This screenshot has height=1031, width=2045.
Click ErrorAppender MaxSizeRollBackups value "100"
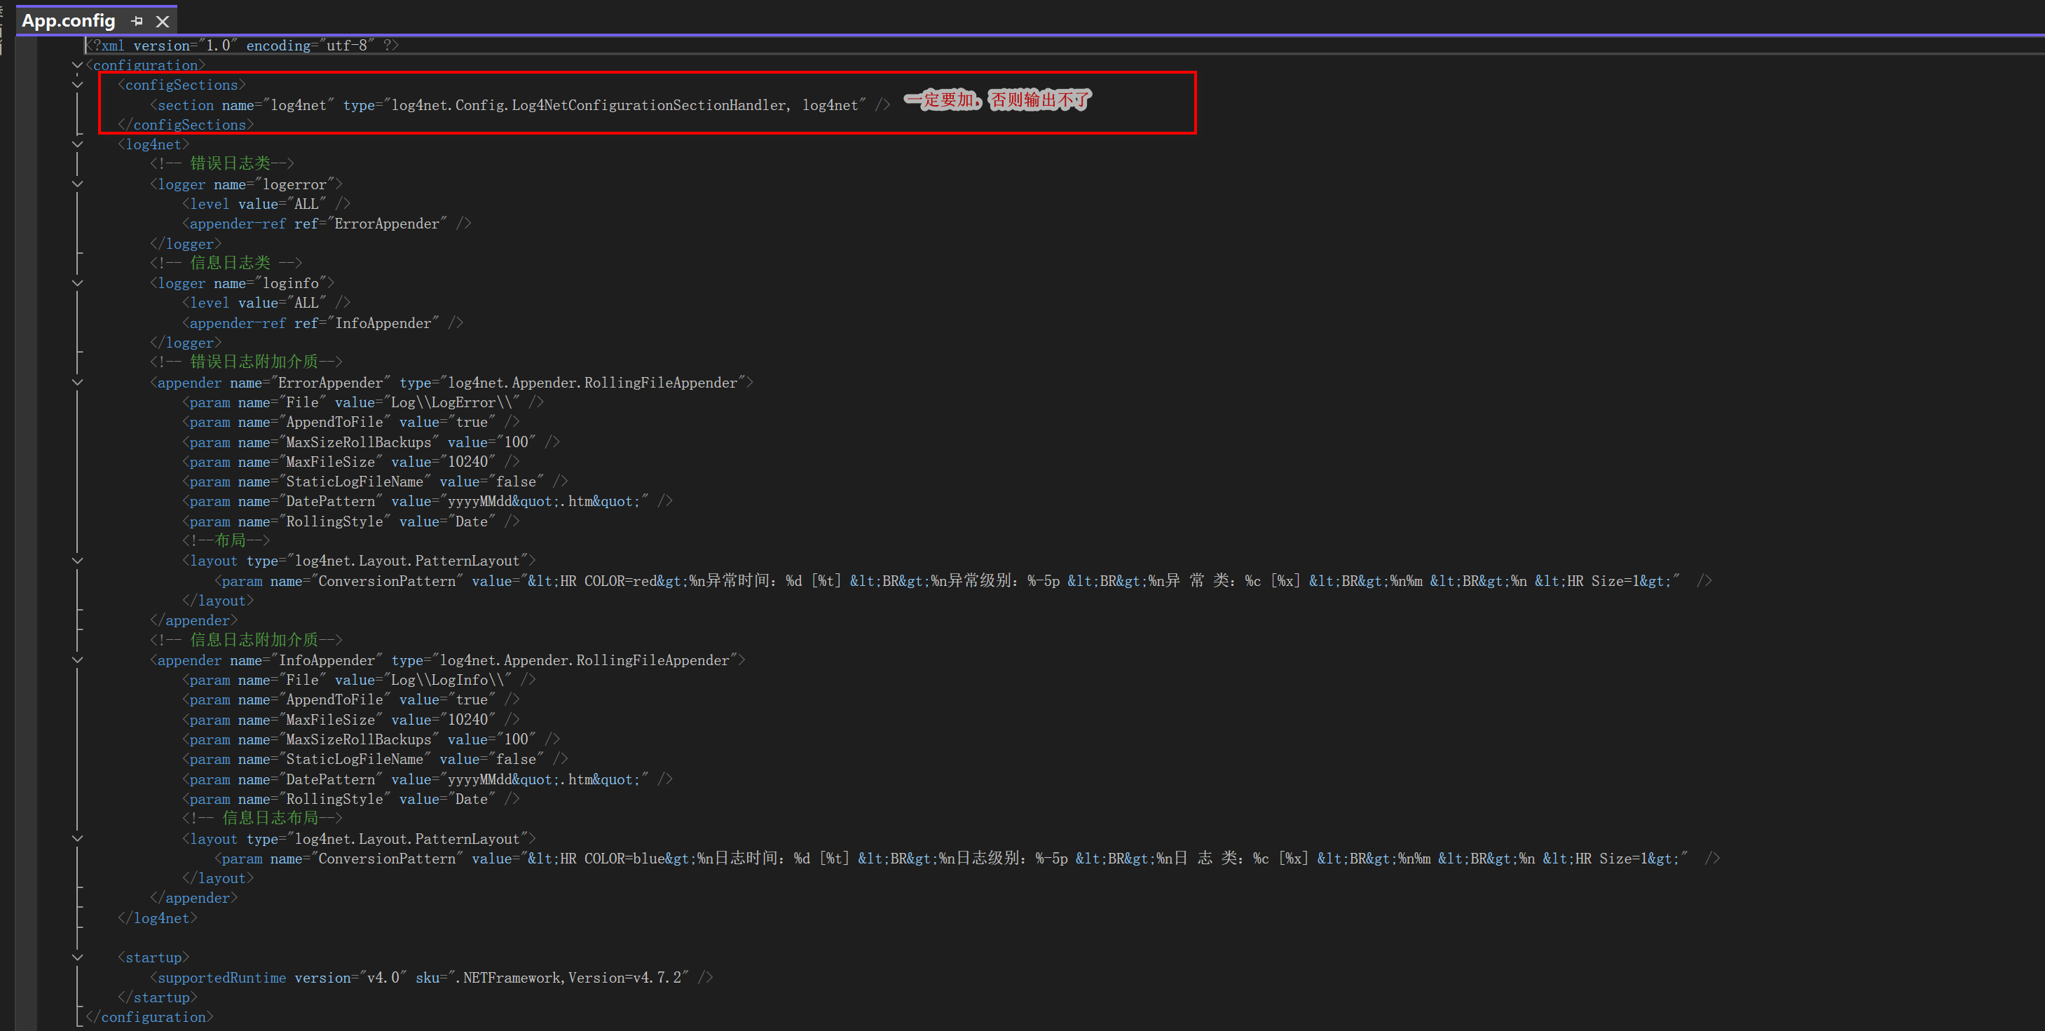[x=516, y=442]
